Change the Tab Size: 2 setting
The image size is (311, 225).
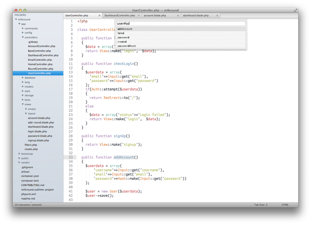click(x=261, y=205)
